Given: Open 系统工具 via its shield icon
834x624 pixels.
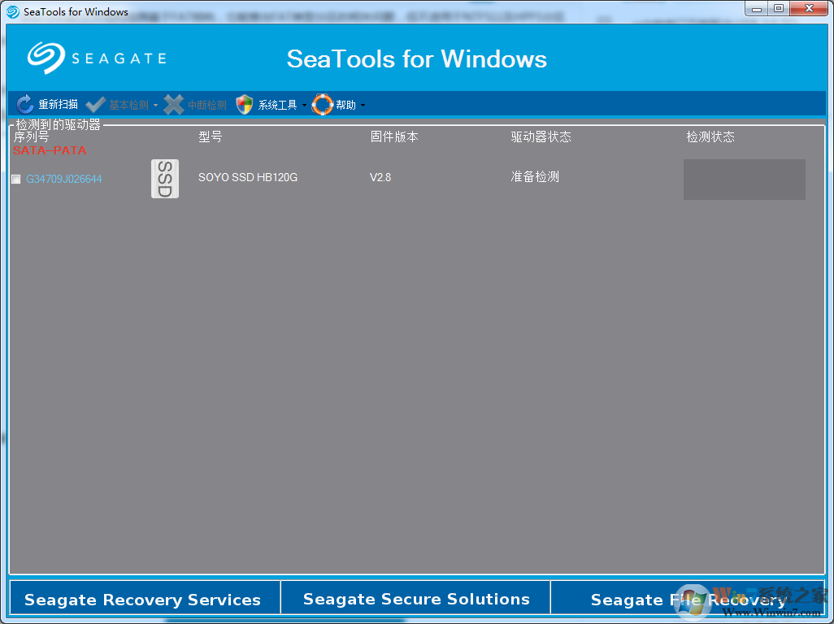Looking at the screenshot, I should [244, 104].
